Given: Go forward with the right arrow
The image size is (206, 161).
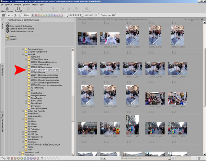Looking at the screenshot, I should pos(12,15).
